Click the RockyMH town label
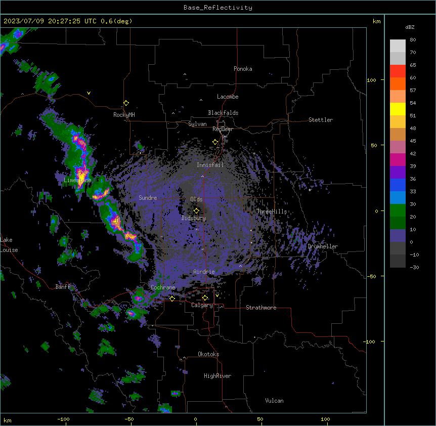This screenshot has height=426, width=436. (x=124, y=115)
